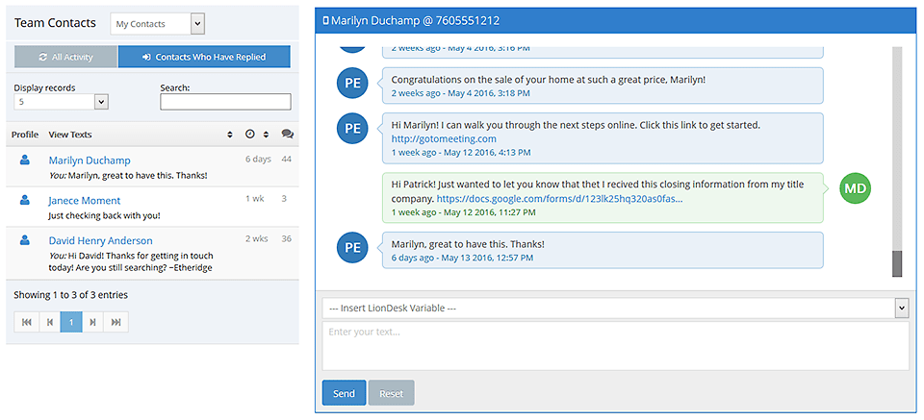Click the Congratulations message bubble
Image resolution: width=924 pixels, height=420 pixels.
tap(603, 86)
